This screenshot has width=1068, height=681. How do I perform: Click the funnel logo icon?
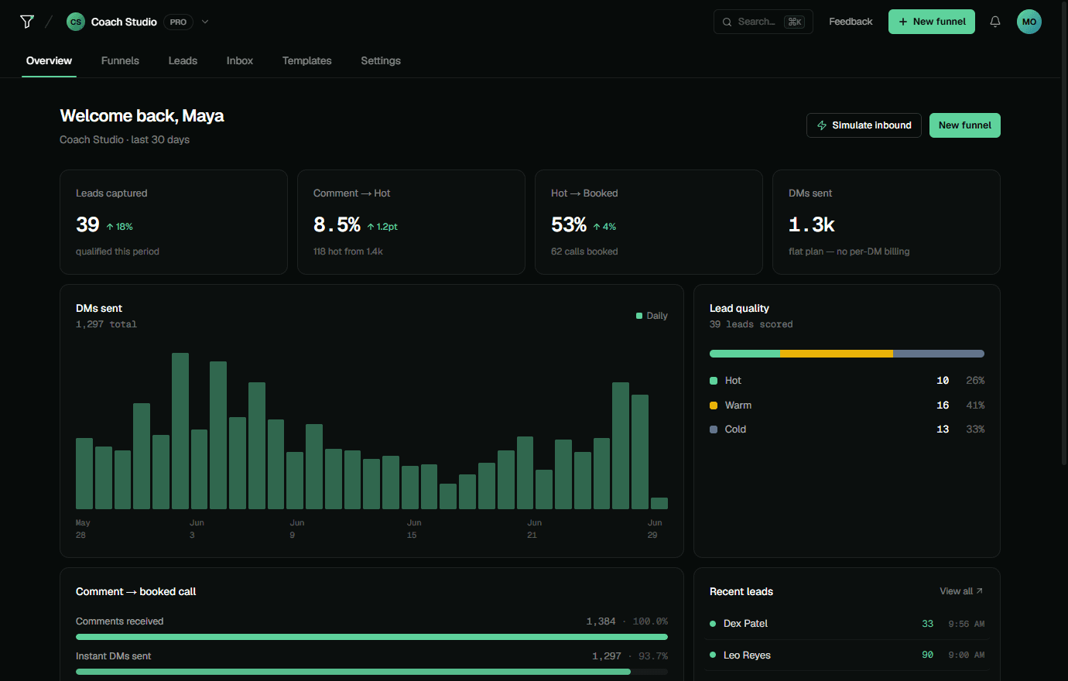point(27,22)
